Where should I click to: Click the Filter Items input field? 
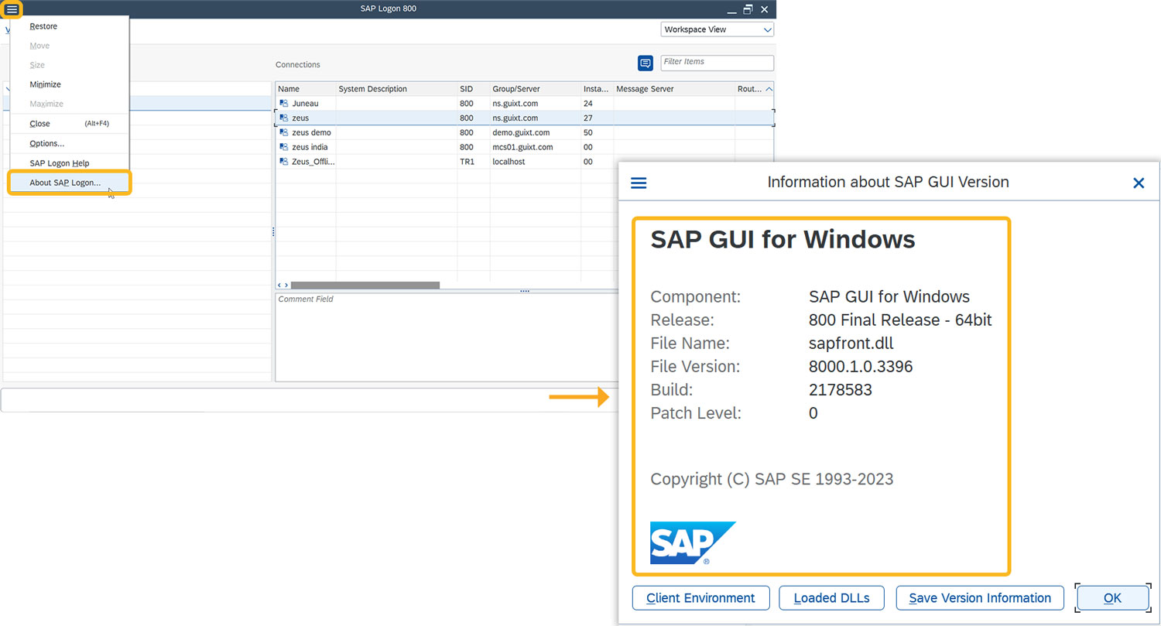tap(717, 63)
